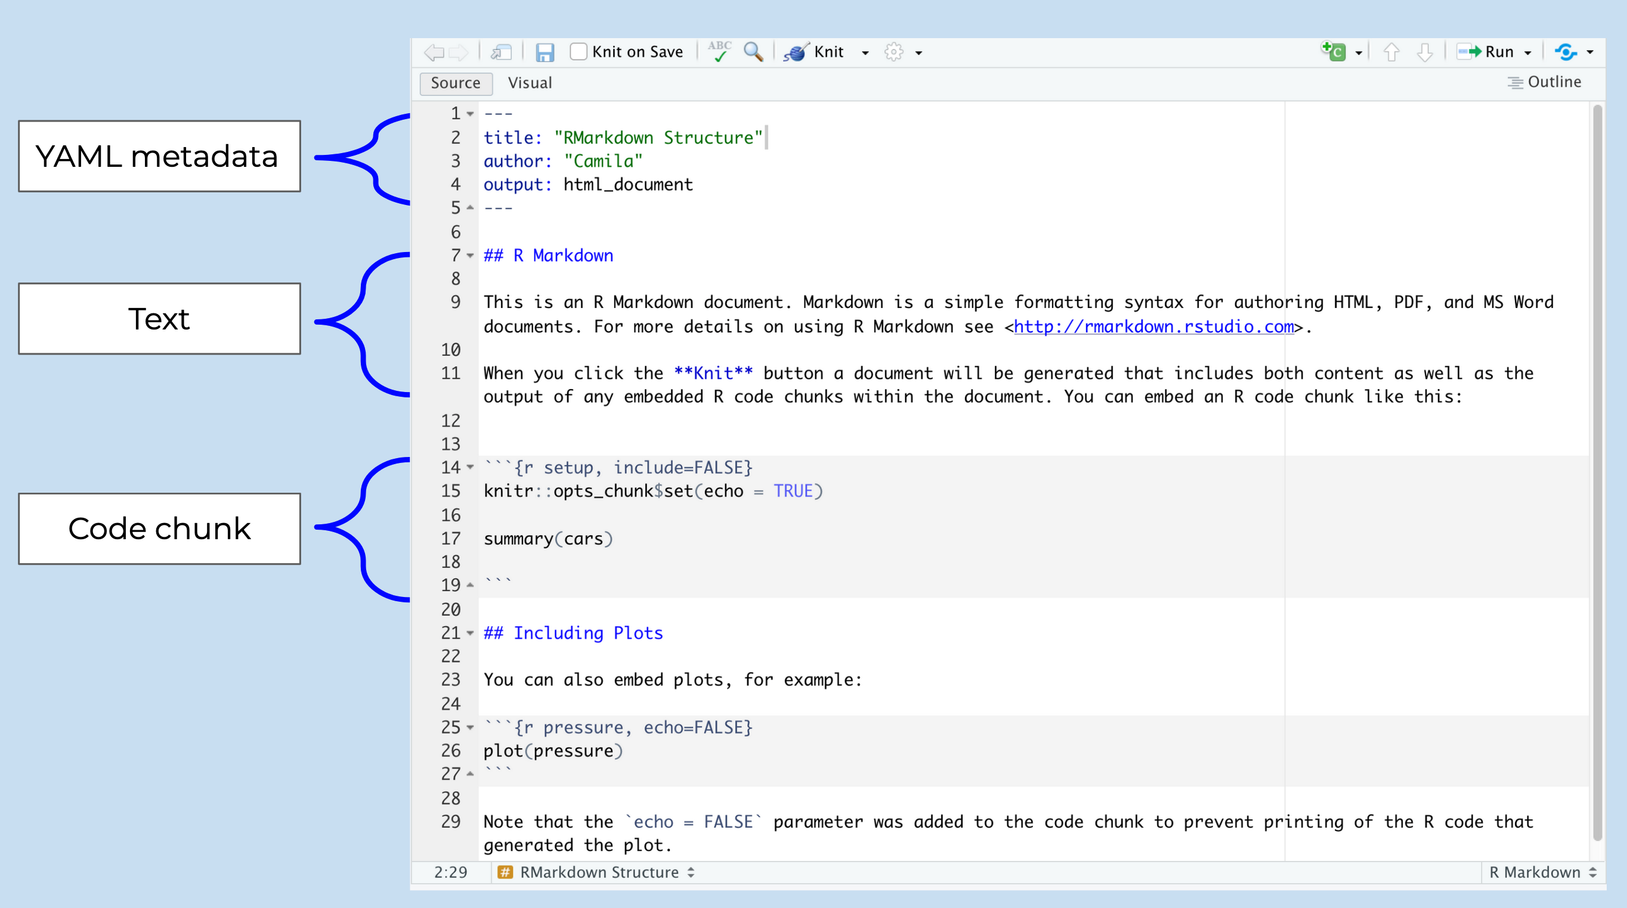Expand the gear settings dropdown arrow
Screen dimensions: 1627x908
919,53
